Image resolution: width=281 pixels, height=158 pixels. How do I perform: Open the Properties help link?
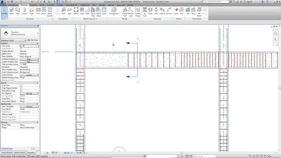pyautogui.click(x=7, y=148)
